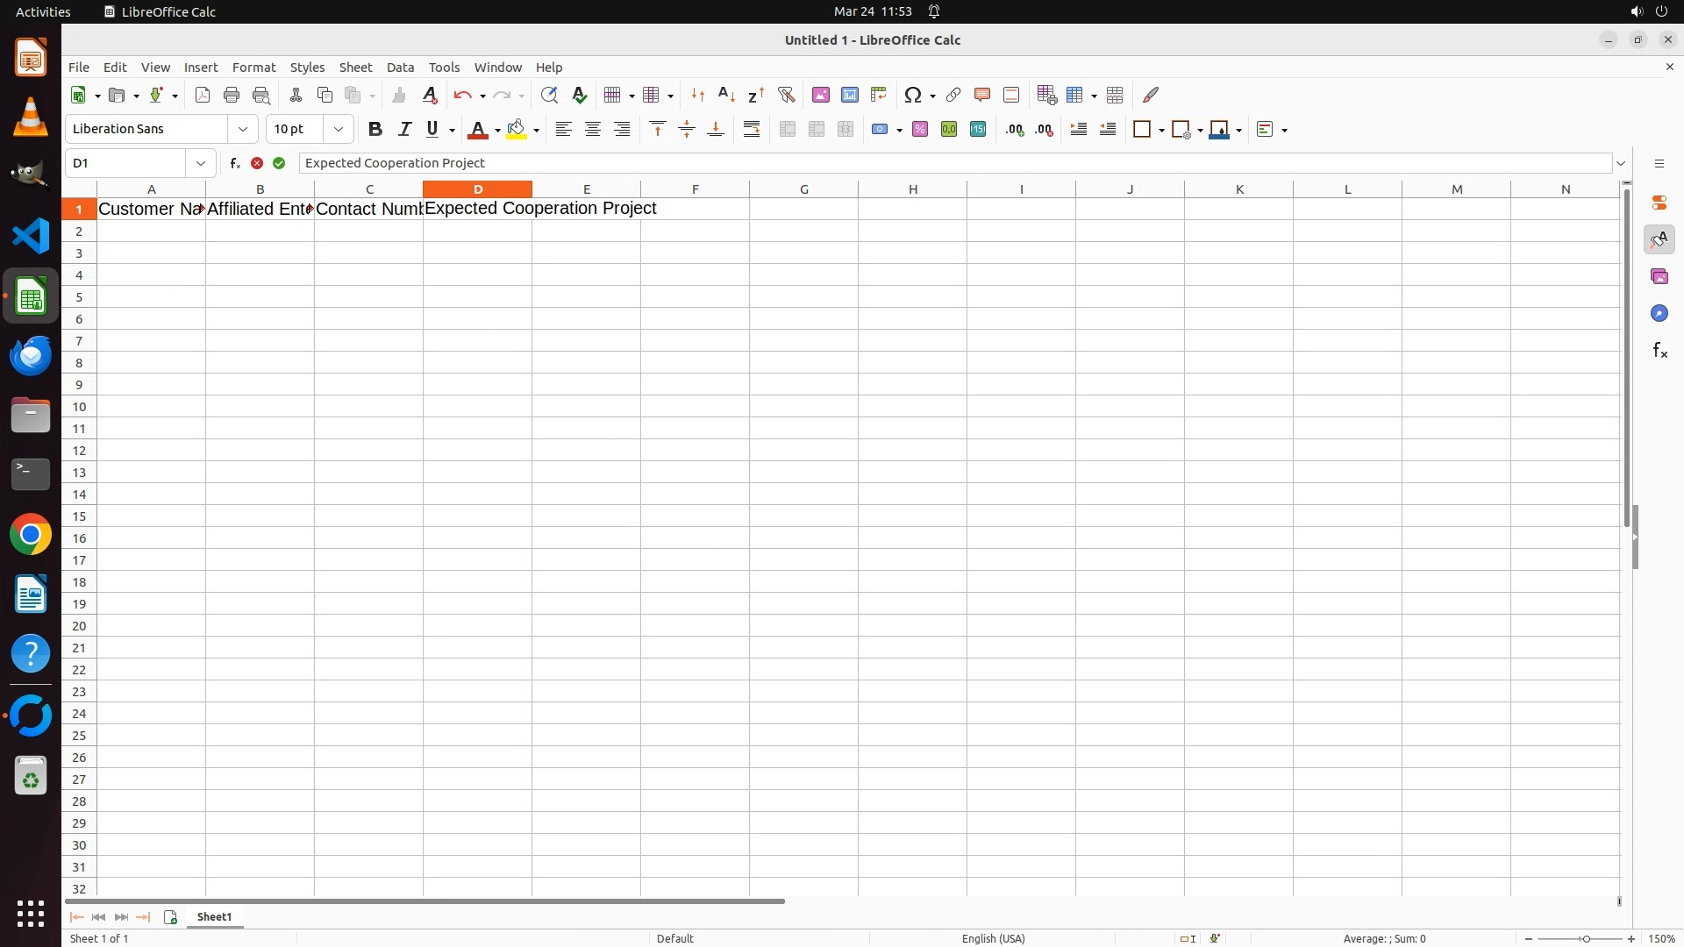
Task: Format cells as percent
Action: click(920, 129)
